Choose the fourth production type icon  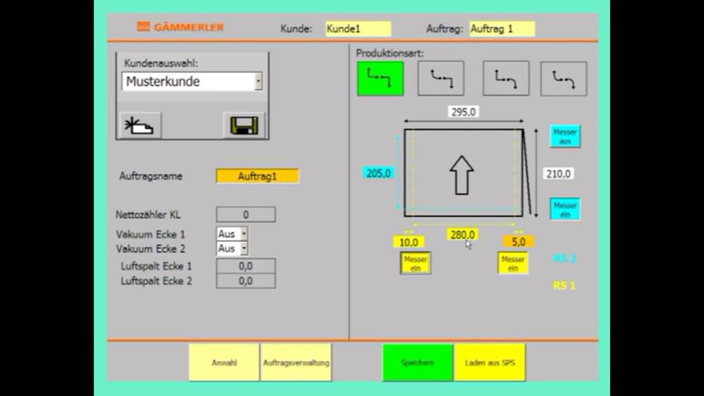(564, 78)
